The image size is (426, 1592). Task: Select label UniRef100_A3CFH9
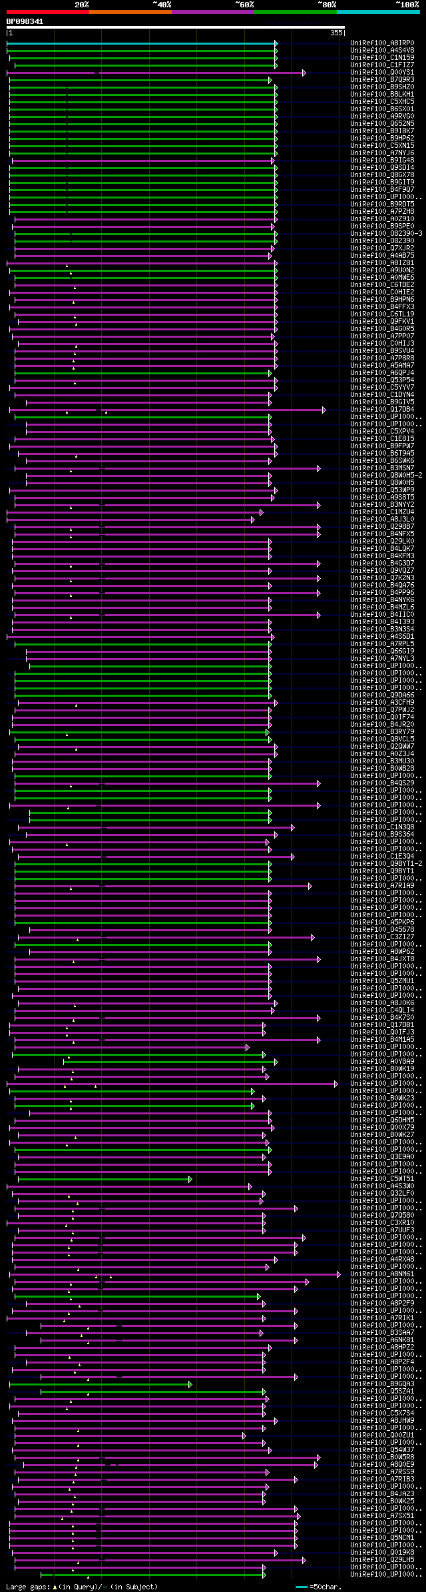(382, 703)
